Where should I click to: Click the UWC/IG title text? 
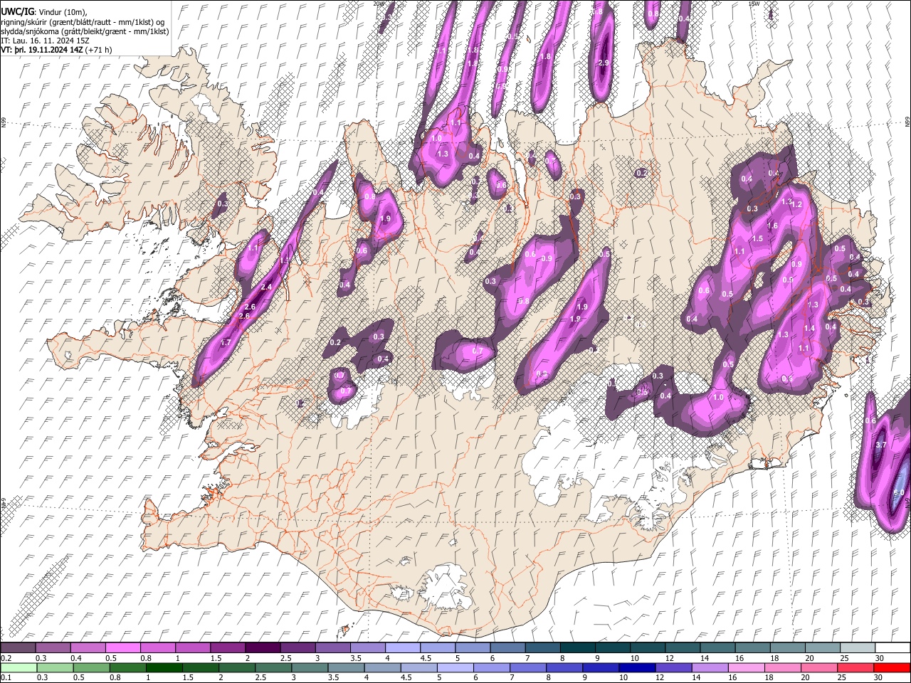[17, 12]
